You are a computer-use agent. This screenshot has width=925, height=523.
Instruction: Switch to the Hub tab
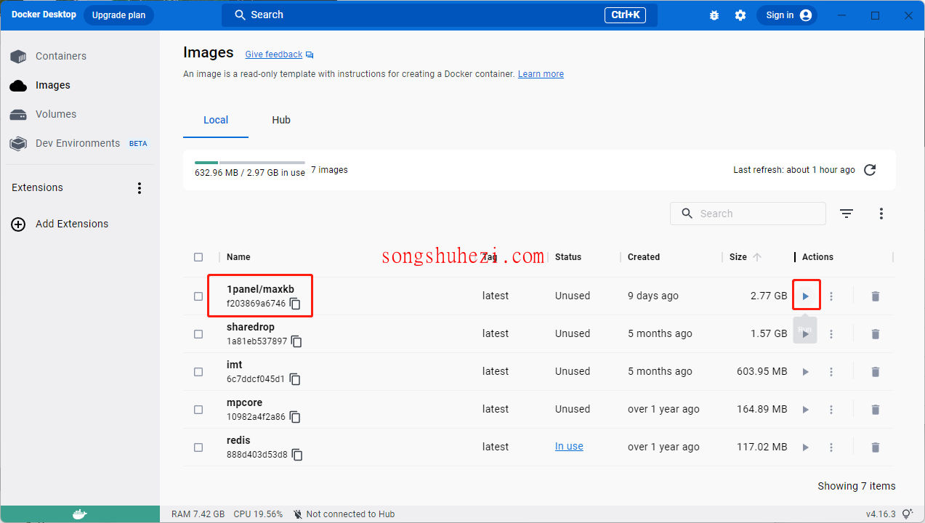point(281,120)
